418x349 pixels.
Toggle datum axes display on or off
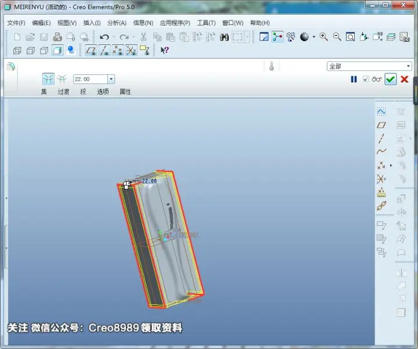tap(105, 50)
